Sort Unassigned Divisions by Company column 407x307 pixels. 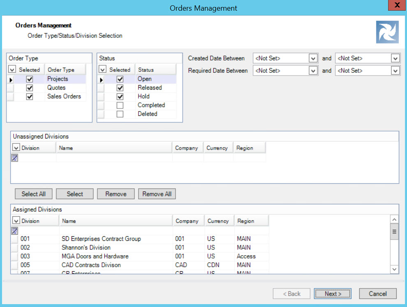click(x=188, y=148)
